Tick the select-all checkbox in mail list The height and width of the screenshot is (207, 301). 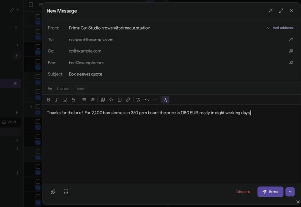(x=31, y=5)
